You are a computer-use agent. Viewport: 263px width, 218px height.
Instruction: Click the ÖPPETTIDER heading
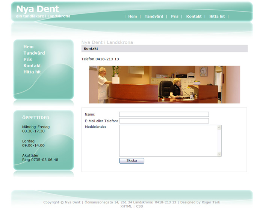pos(36,118)
